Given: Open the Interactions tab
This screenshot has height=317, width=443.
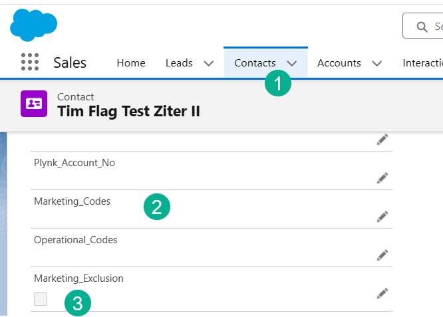Looking at the screenshot, I should pyautogui.click(x=423, y=63).
